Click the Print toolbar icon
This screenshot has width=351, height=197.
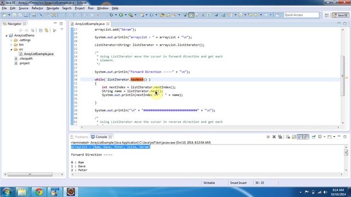tap(26, 15)
